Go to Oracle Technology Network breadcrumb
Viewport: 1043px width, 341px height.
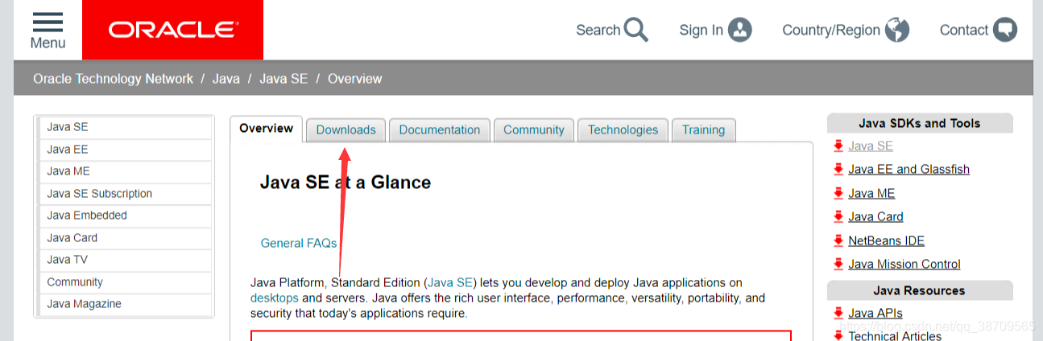(114, 79)
